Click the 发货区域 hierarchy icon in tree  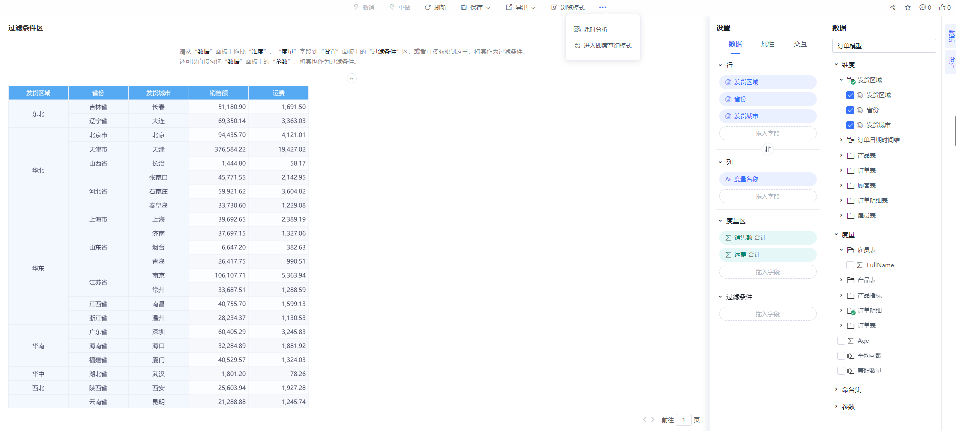click(851, 80)
